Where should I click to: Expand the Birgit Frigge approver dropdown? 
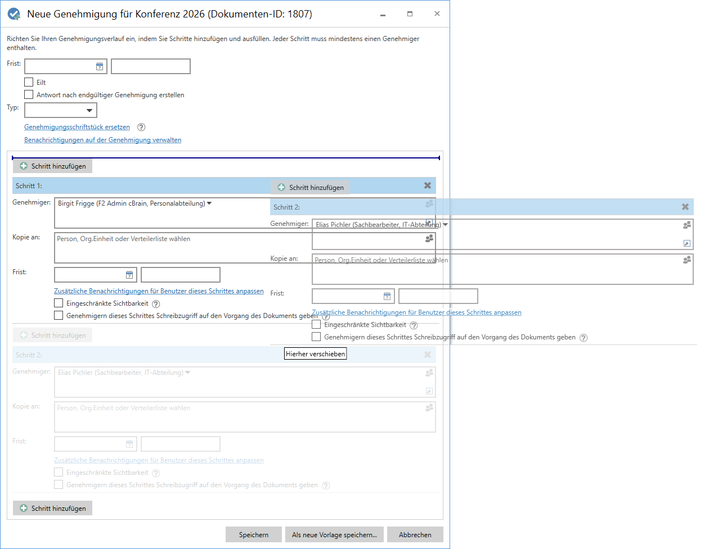coord(210,203)
